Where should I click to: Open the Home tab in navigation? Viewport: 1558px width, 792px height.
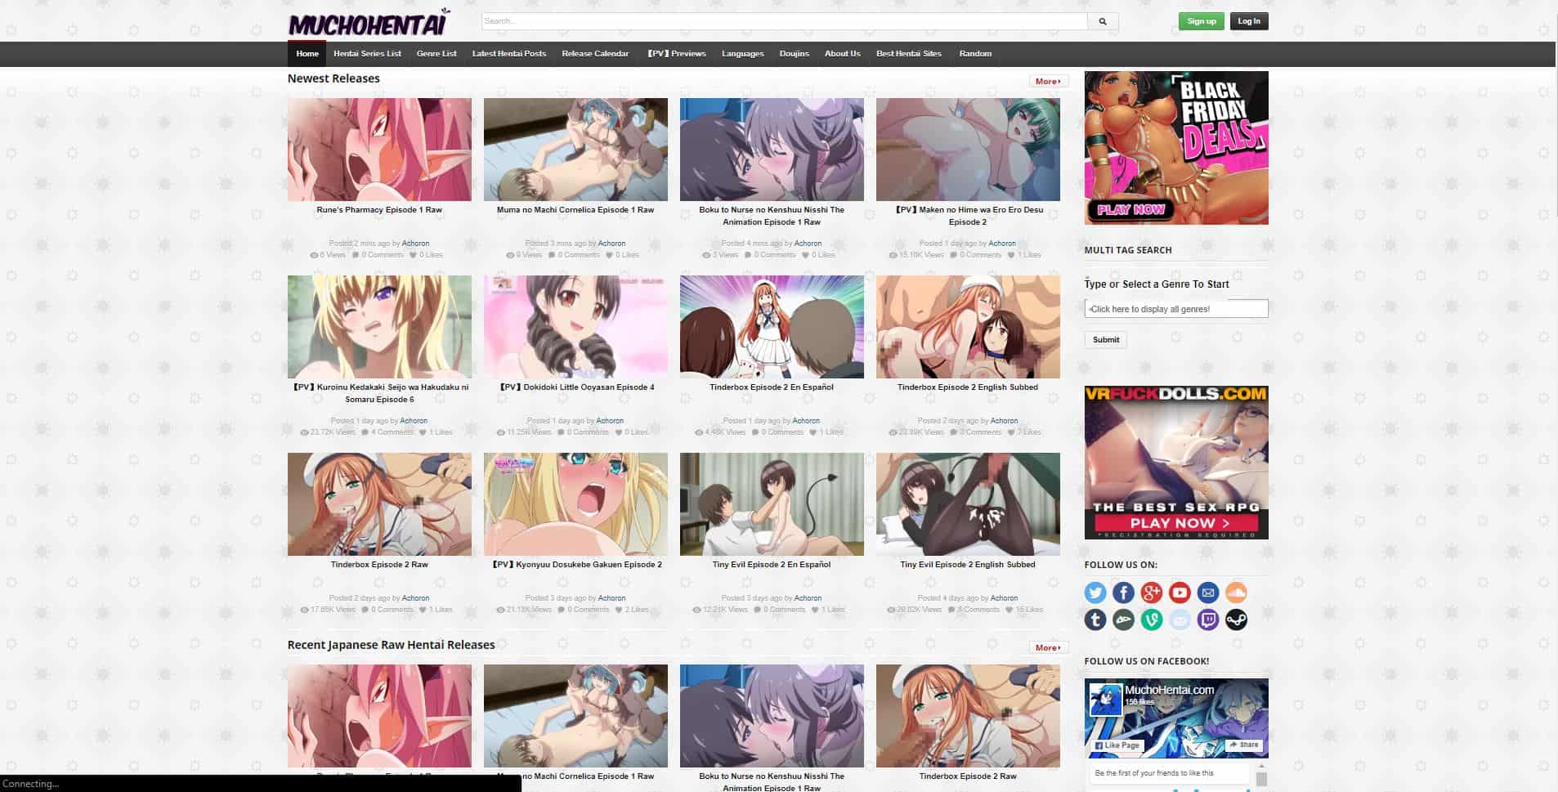307,54
